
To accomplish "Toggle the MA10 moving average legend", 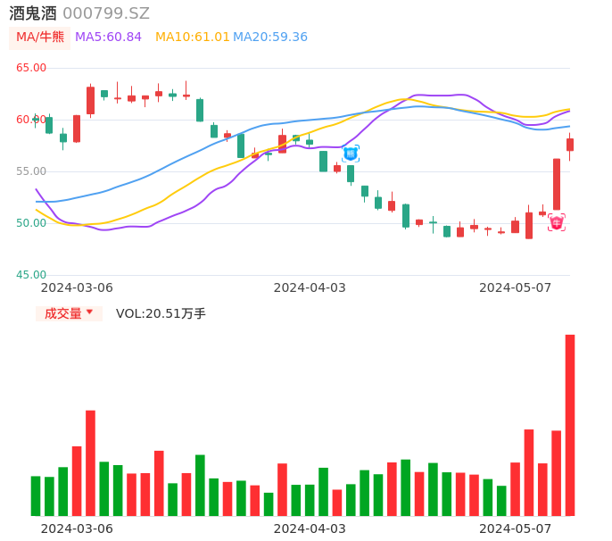I will [x=193, y=37].
